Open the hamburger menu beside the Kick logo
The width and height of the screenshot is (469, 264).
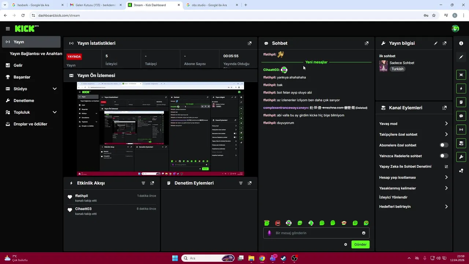pyautogui.click(x=8, y=29)
